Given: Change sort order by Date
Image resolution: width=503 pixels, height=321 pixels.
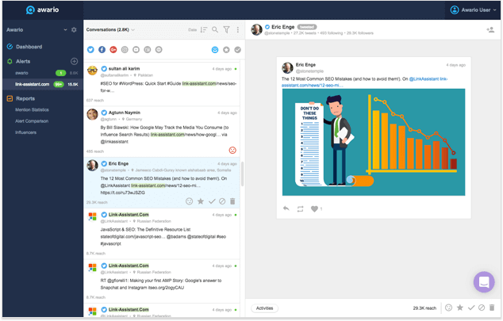Looking at the screenshot, I should [x=193, y=30].
